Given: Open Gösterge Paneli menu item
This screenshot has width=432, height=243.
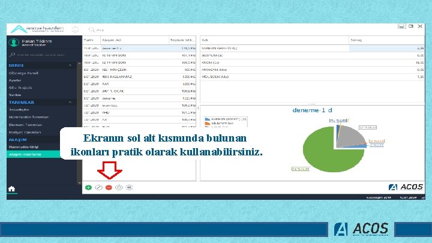Looking at the screenshot, I should coord(23,73).
